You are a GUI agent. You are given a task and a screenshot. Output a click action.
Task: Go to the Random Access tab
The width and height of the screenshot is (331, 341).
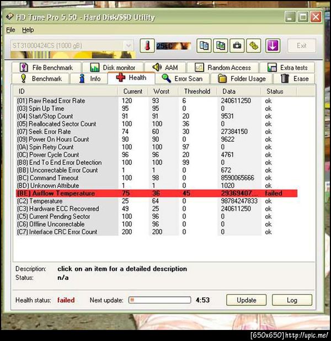point(223,67)
